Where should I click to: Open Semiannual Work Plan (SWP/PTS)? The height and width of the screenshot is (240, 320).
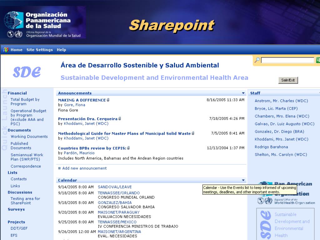pyautogui.click(x=27, y=157)
